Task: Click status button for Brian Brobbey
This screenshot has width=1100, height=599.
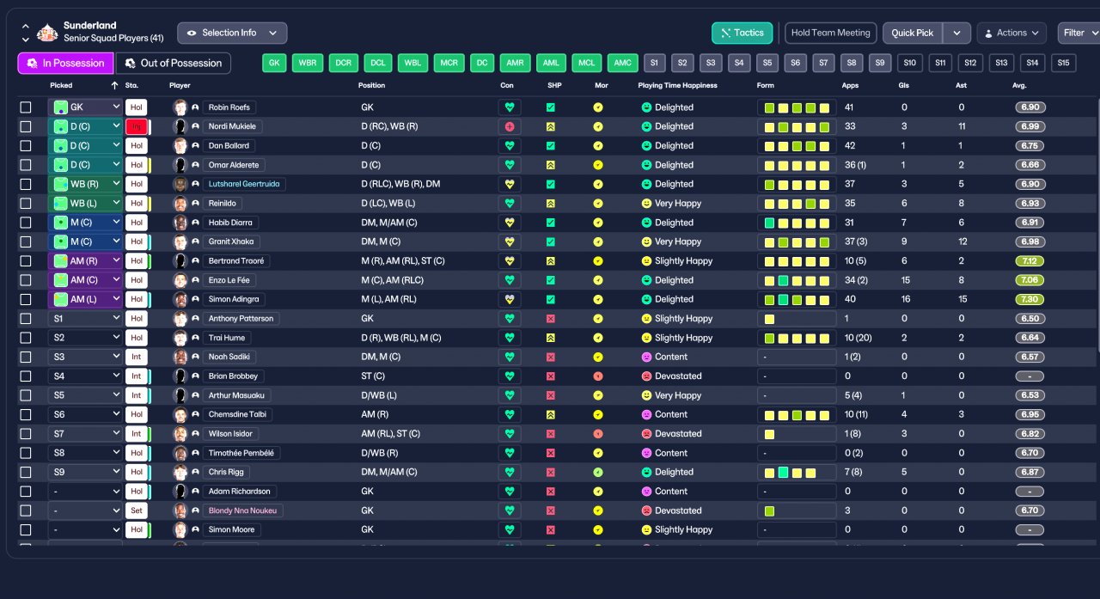Action: [136, 376]
